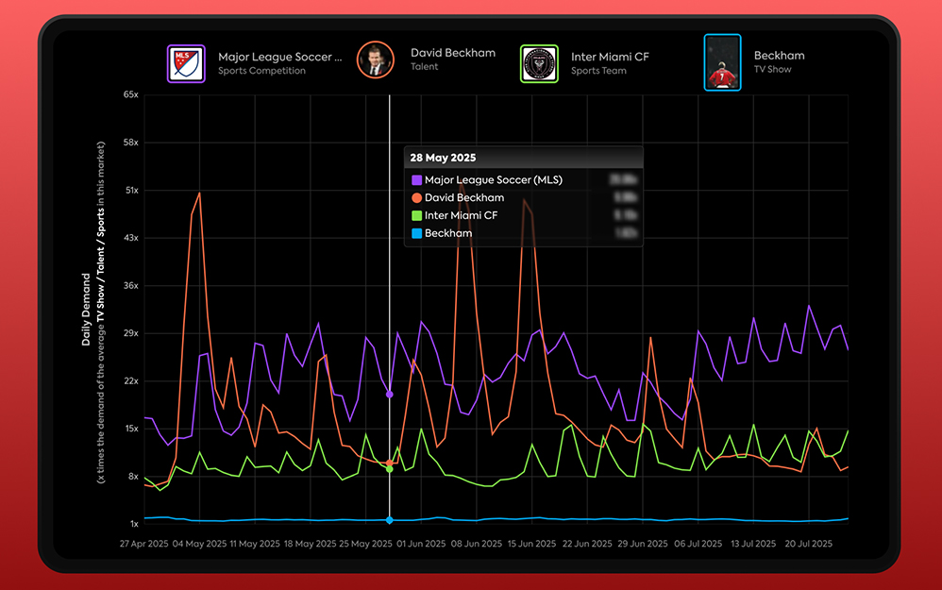Click the blue Beckham swatch in the tooltip
Screen dimensions: 942x590
click(416, 233)
